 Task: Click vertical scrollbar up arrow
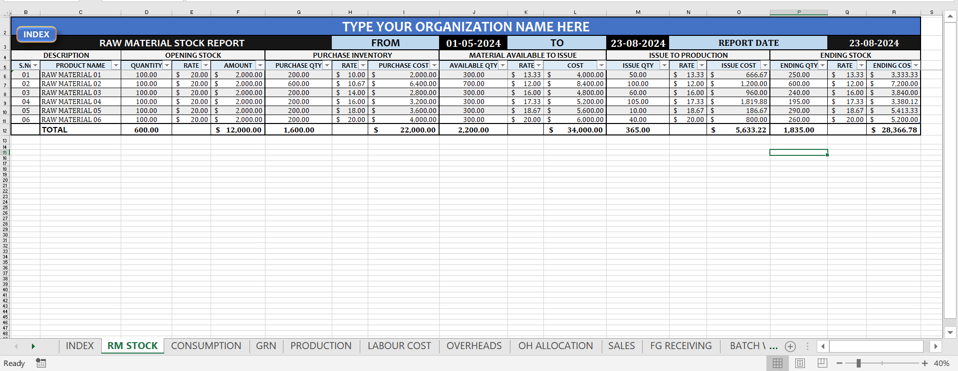(950, 16)
